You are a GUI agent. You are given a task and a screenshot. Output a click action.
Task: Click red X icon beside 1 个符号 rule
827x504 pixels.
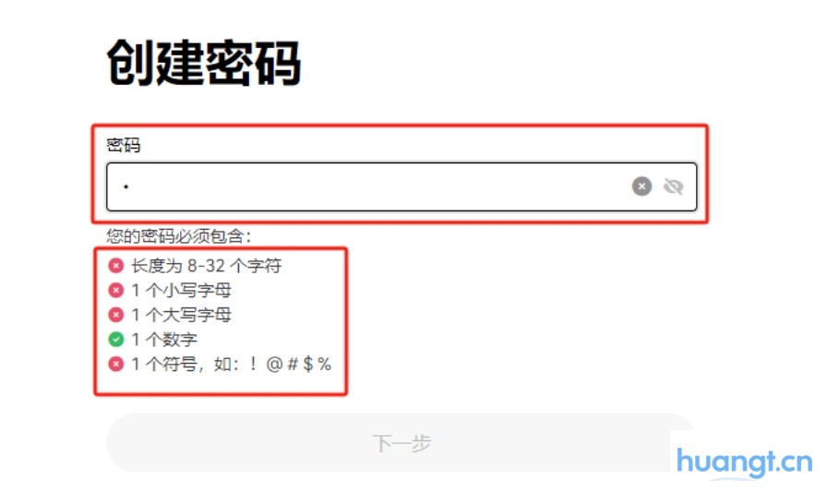116,364
